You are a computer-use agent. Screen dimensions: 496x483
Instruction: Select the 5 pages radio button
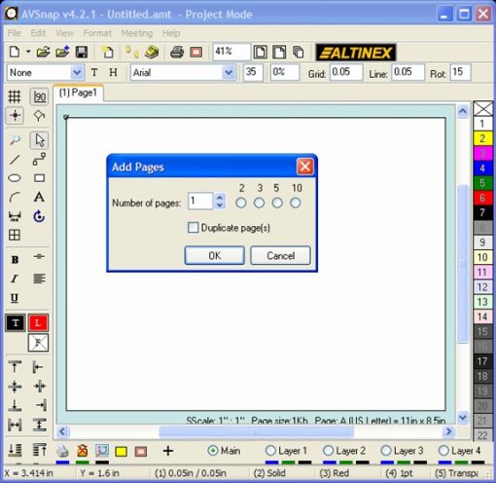click(277, 204)
